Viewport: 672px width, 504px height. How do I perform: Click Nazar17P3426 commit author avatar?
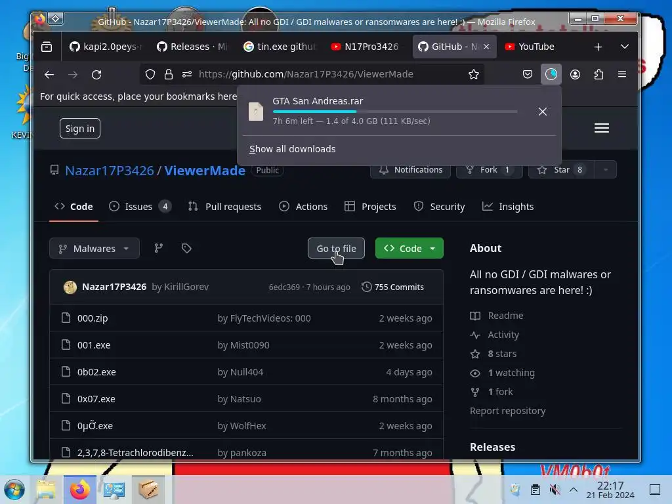70,287
